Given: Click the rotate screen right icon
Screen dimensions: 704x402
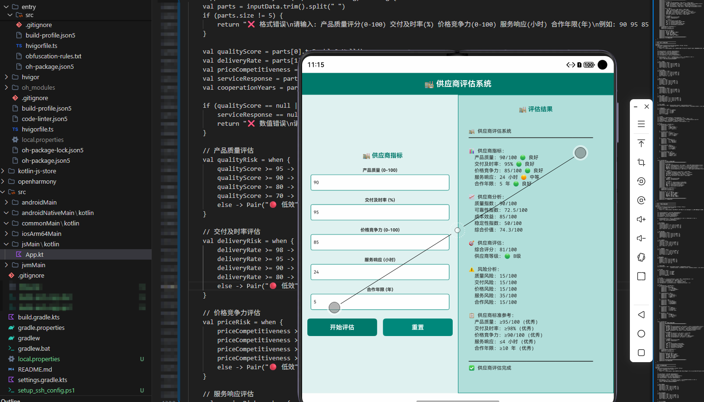Looking at the screenshot, I should pyautogui.click(x=641, y=200).
